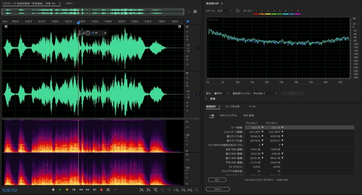Screen dimensions: 362x195
Task: Toggle spectral frequency display icon above timeline
Action: coord(195,12)
